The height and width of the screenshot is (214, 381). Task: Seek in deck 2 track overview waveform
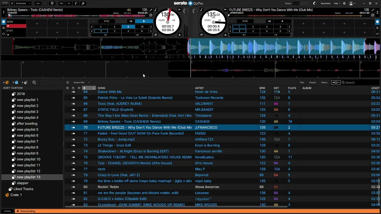299,16
